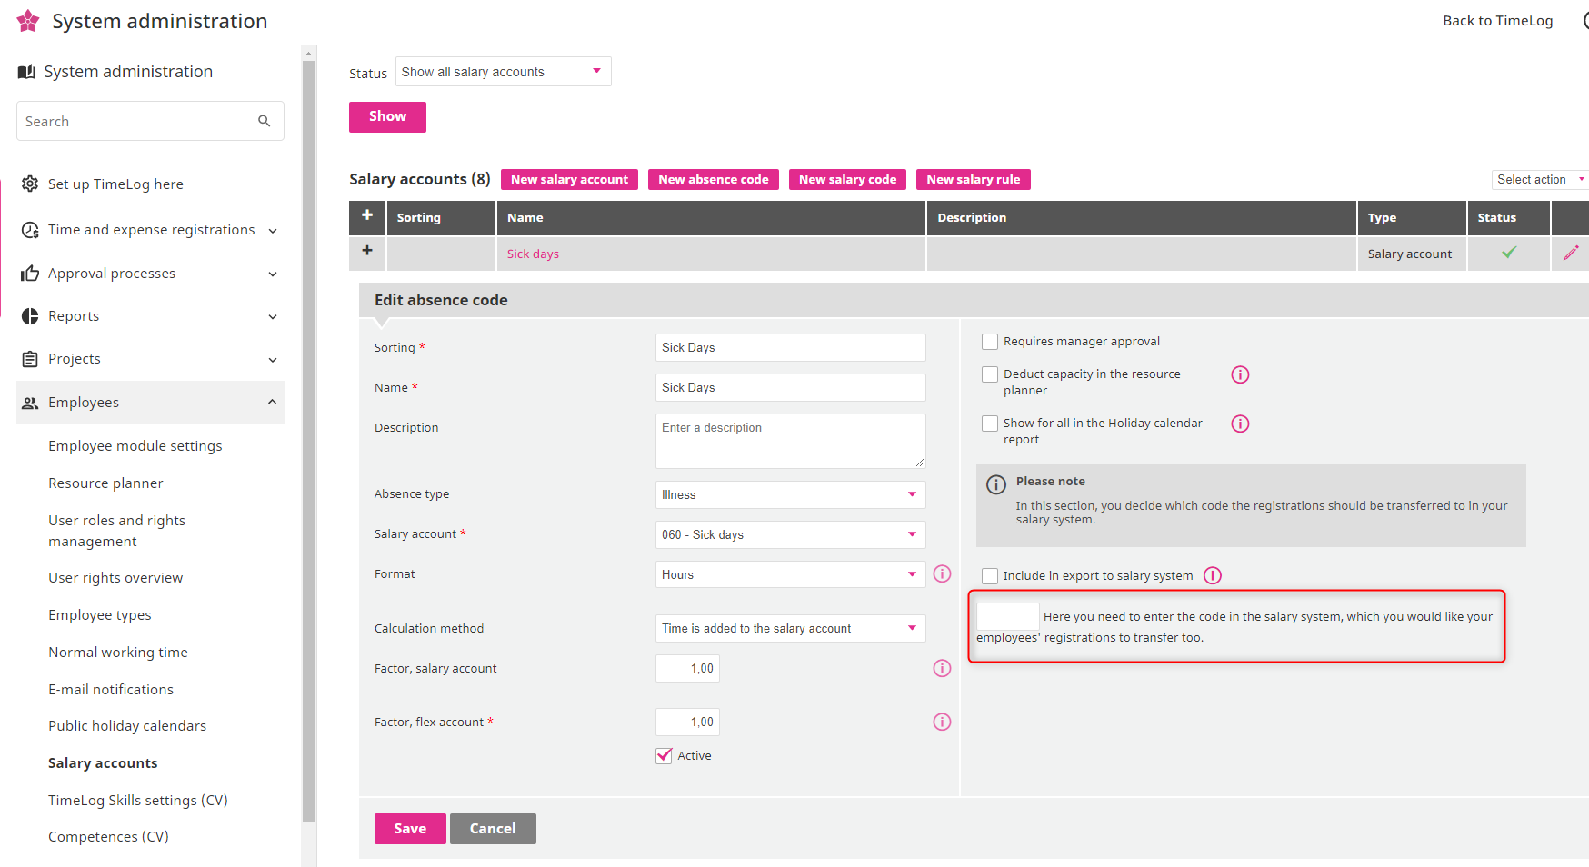
Task: Click the search magnifier icon in sidebar
Action: (x=264, y=121)
